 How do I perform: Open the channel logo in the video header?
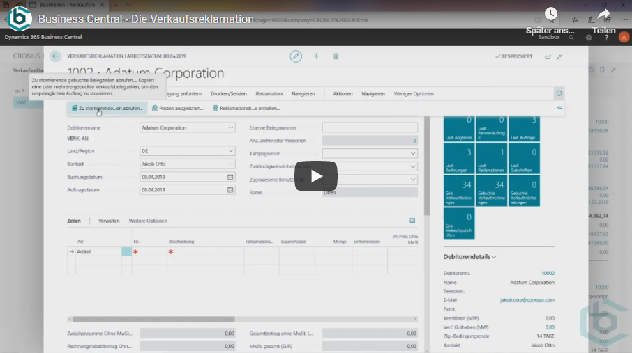[x=20, y=19]
